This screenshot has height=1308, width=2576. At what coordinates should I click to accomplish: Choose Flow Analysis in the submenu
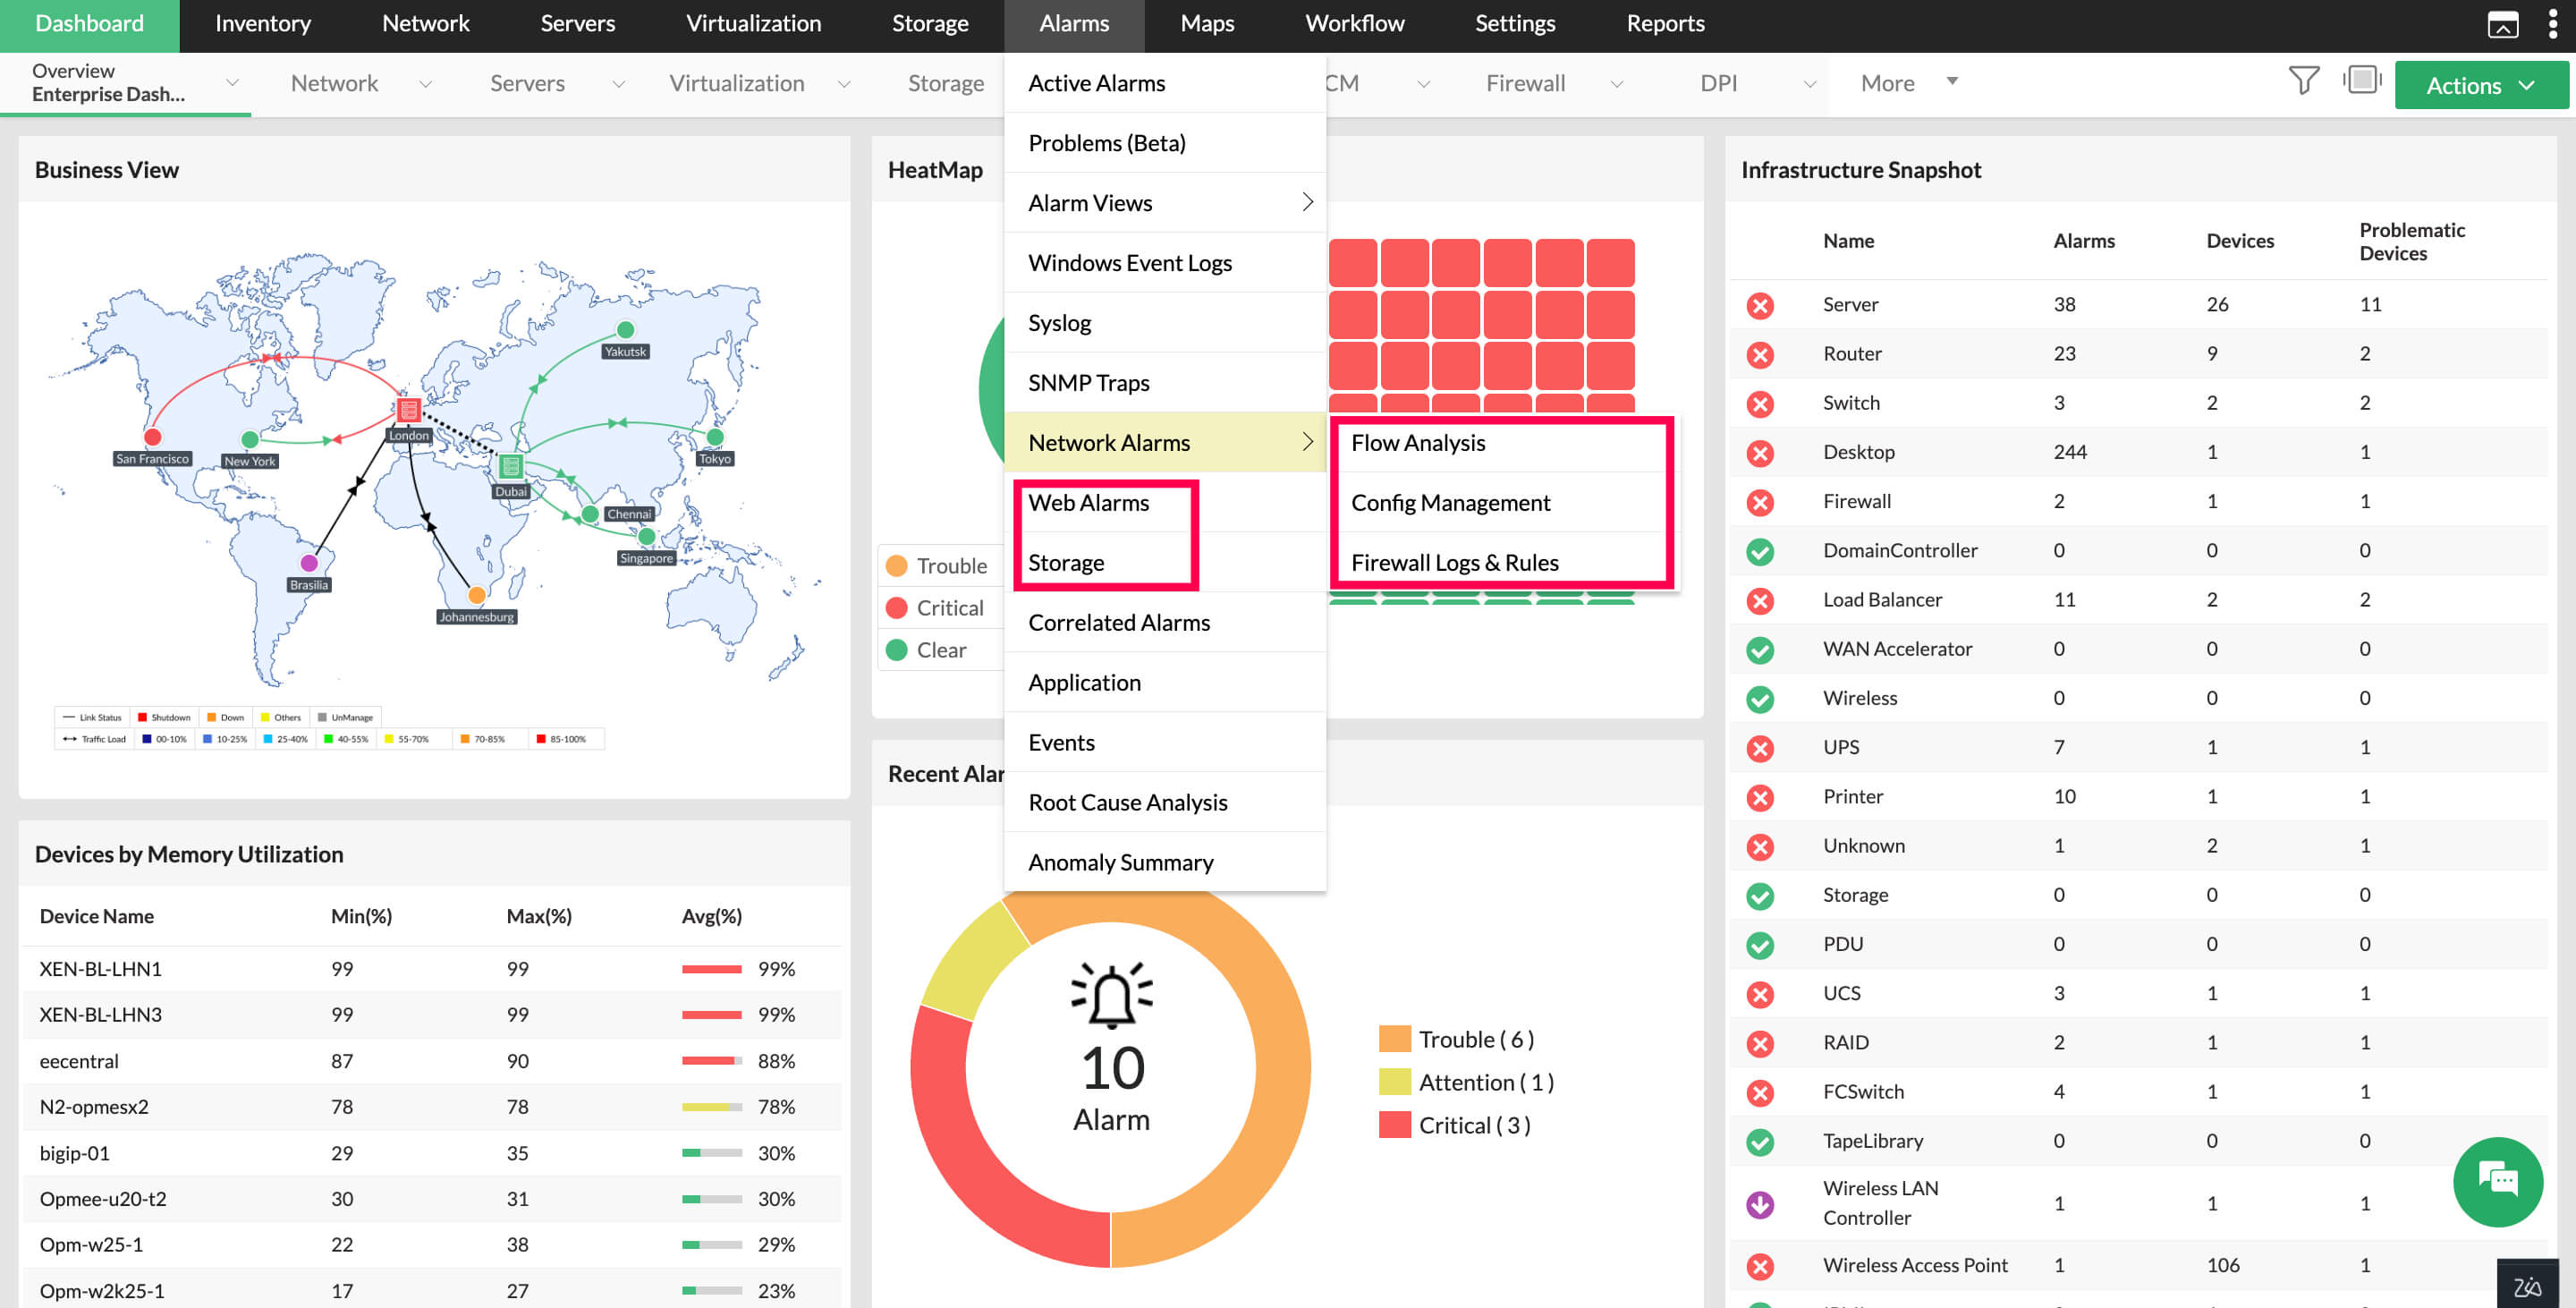[x=1502, y=443]
